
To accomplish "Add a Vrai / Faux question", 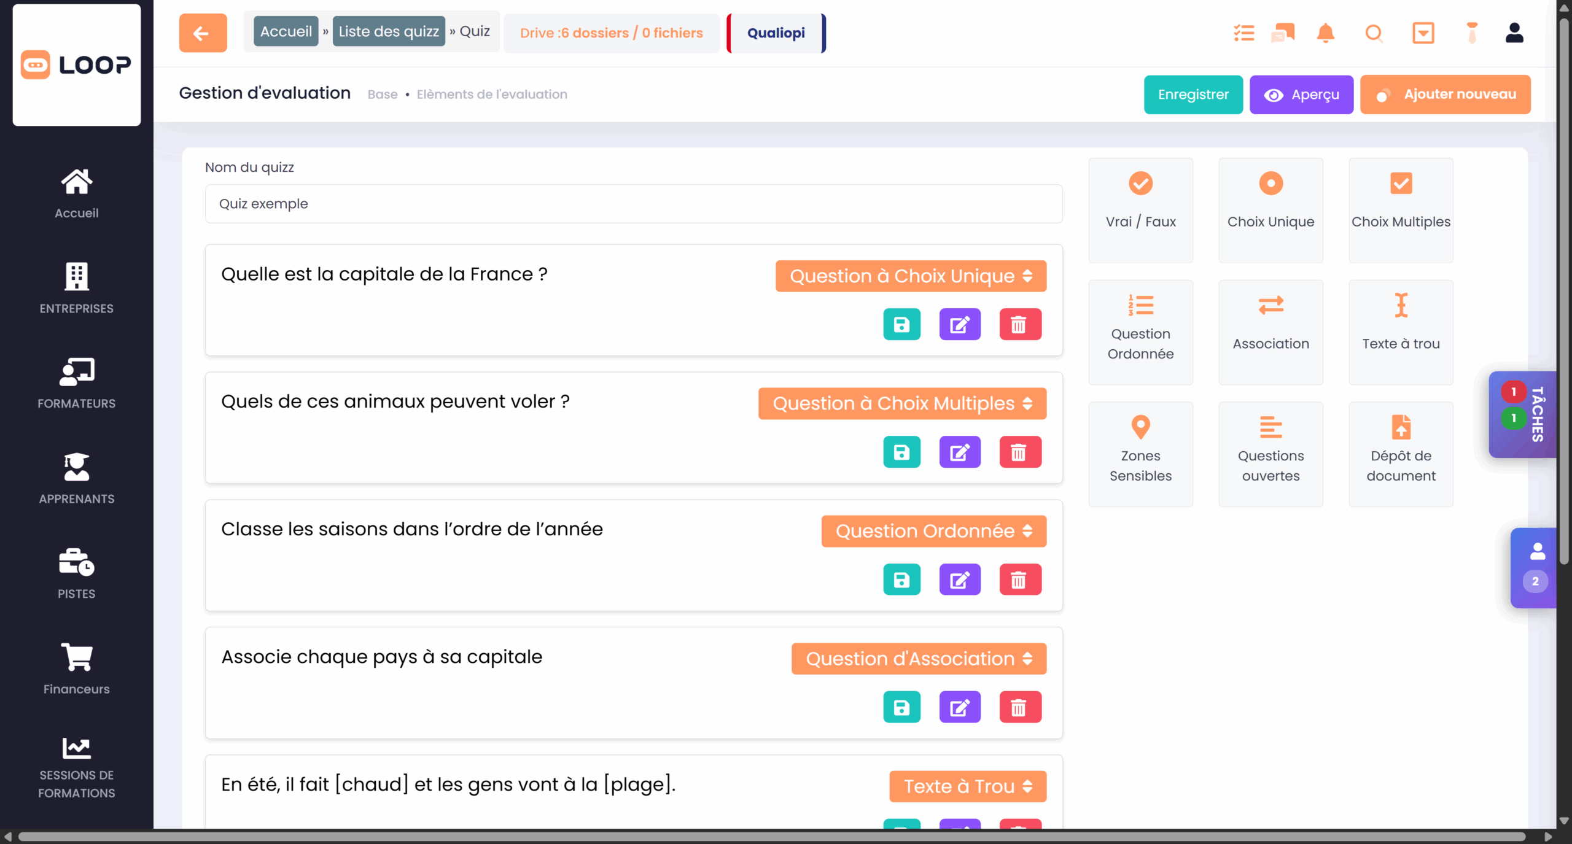I will click(1140, 210).
